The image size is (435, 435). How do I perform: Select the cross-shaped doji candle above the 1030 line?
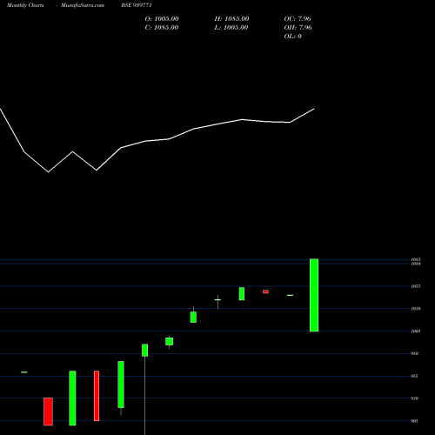tap(217, 300)
